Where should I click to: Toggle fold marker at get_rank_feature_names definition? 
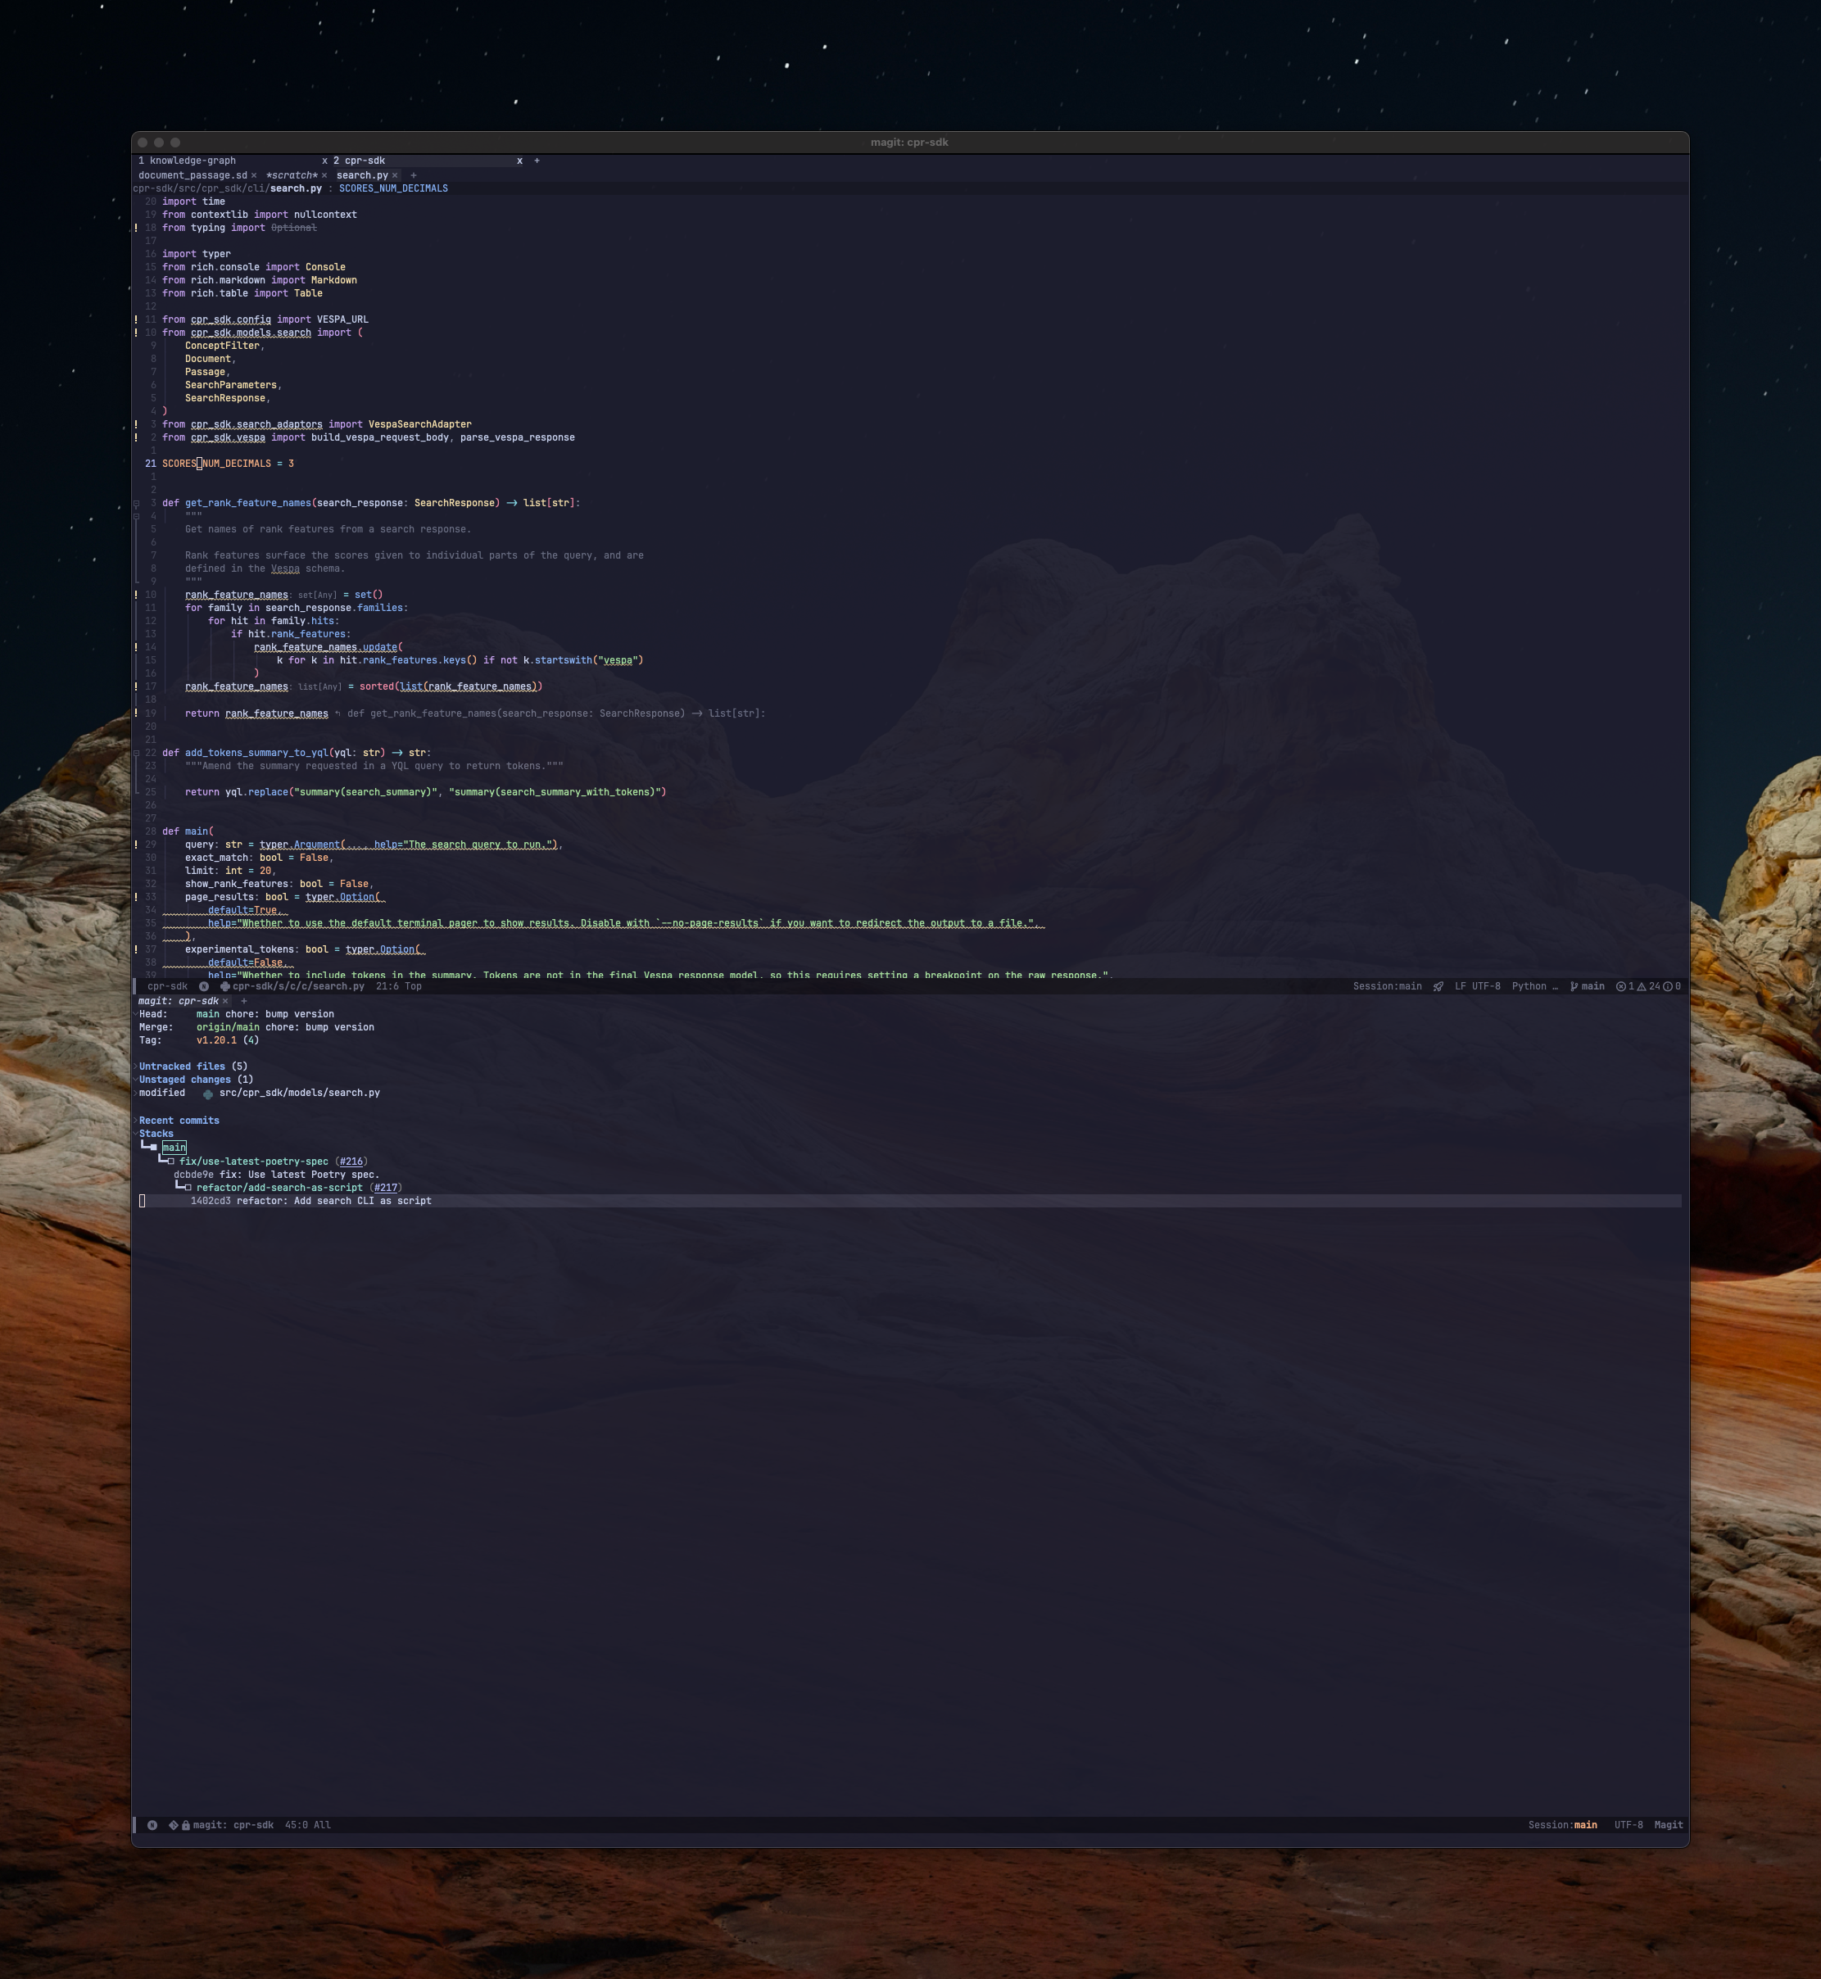pyautogui.click(x=136, y=504)
